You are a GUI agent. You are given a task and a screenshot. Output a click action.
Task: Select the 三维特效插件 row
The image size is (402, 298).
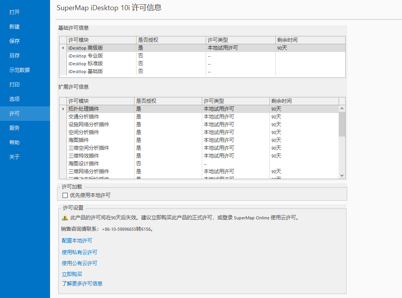click(199, 156)
